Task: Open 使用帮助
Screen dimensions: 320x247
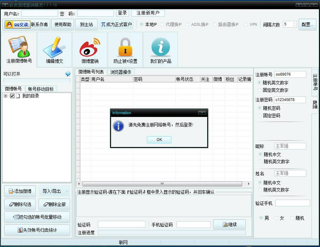Action: pos(63,24)
